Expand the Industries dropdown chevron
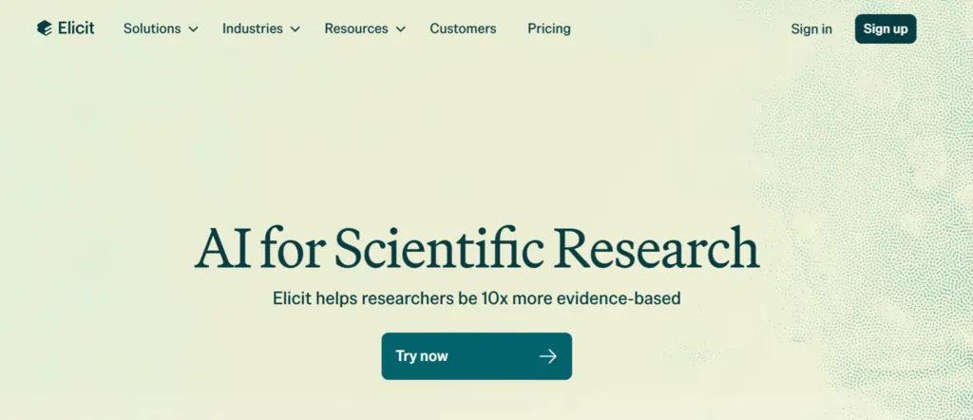Screen dimensions: 973x420 (295, 29)
